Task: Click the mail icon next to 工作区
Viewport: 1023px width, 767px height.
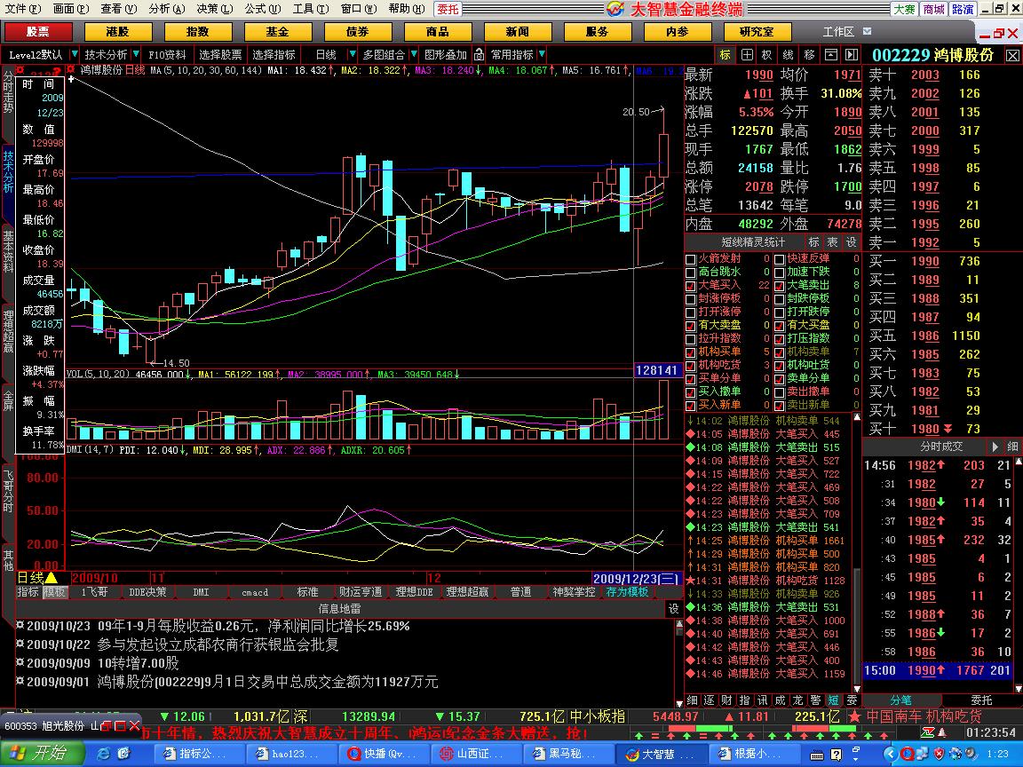Action: [867, 31]
